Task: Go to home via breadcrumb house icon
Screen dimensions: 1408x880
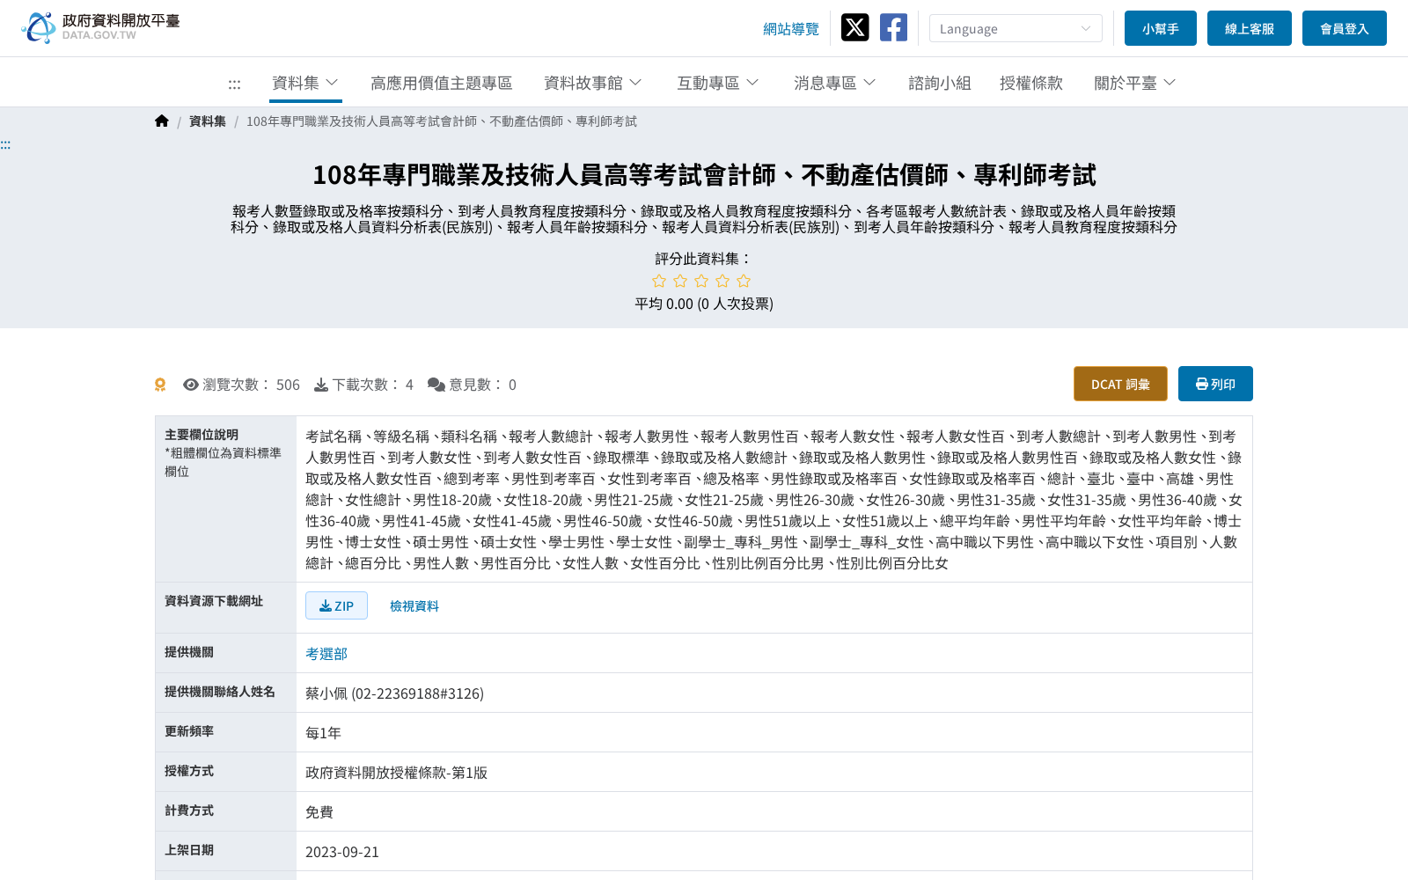Action: click(x=162, y=121)
